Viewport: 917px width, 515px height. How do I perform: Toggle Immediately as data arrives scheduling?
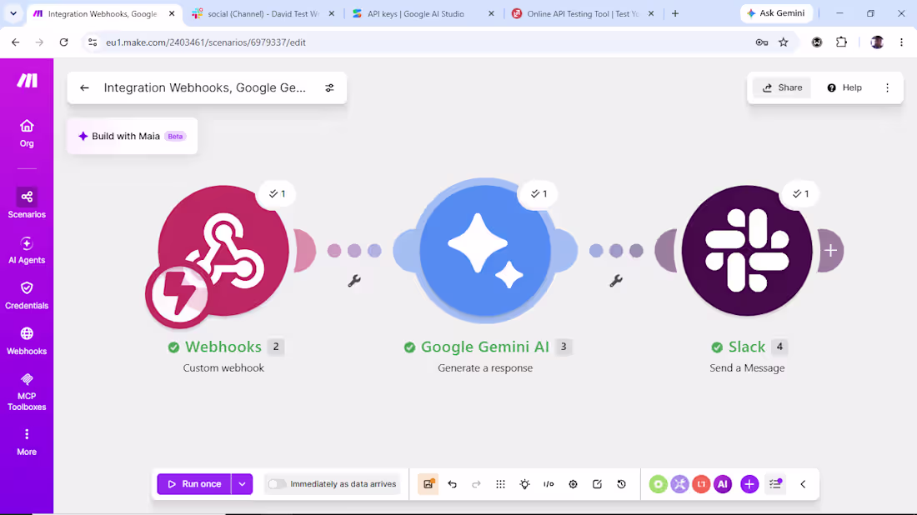(x=277, y=484)
